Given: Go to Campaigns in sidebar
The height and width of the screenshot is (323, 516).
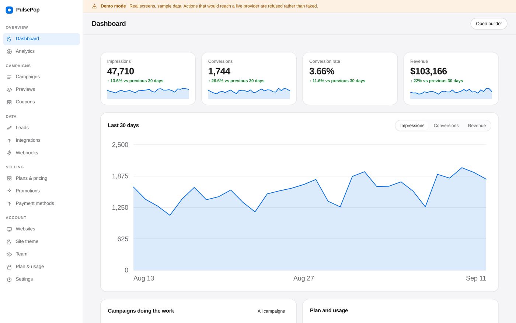Looking at the screenshot, I should tap(41, 77).
